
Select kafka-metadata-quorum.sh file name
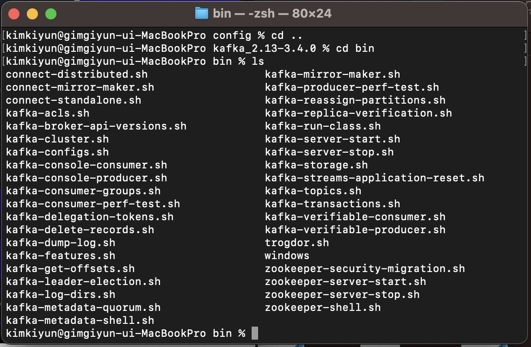click(83, 307)
